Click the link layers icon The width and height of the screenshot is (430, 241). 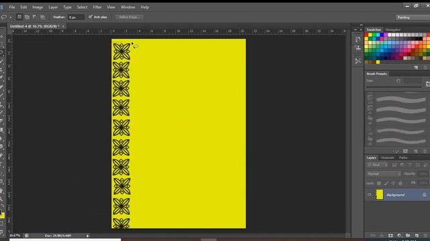tap(373, 235)
